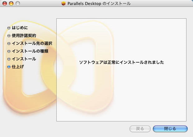
Task: Click the Parallels Desktop package icon in title bar
Action: [64, 3]
